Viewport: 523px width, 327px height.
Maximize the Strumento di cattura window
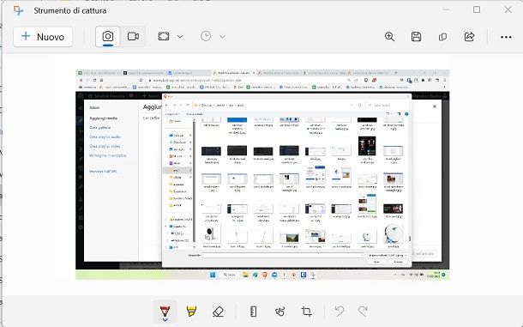pos(477,9)
